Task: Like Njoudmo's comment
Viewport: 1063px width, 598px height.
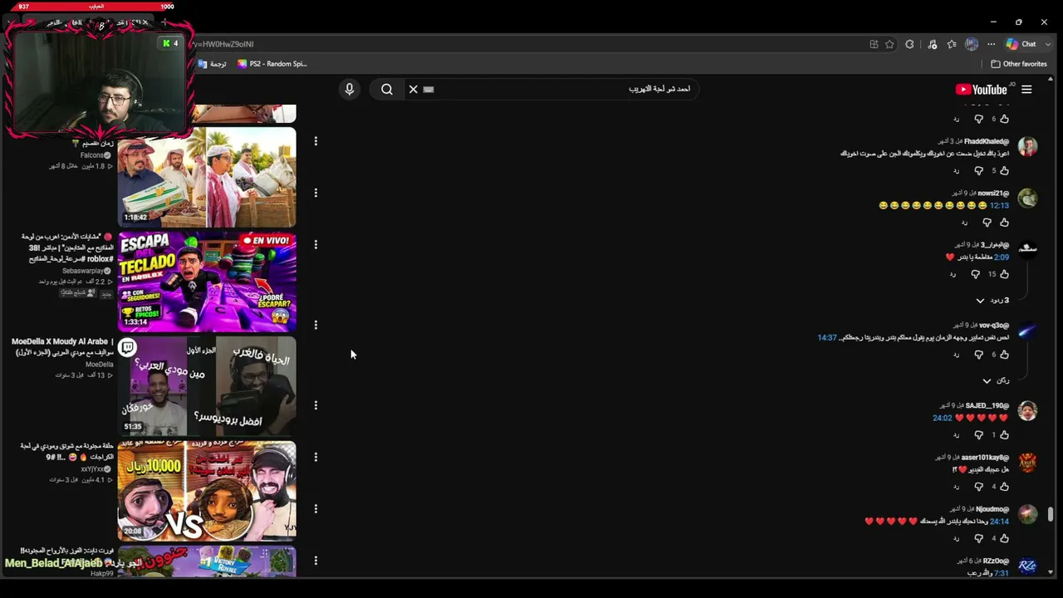Action: tap(1004, 538)
